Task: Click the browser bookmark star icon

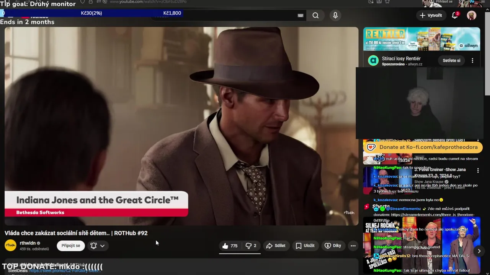Action: (x=387, y=2)
